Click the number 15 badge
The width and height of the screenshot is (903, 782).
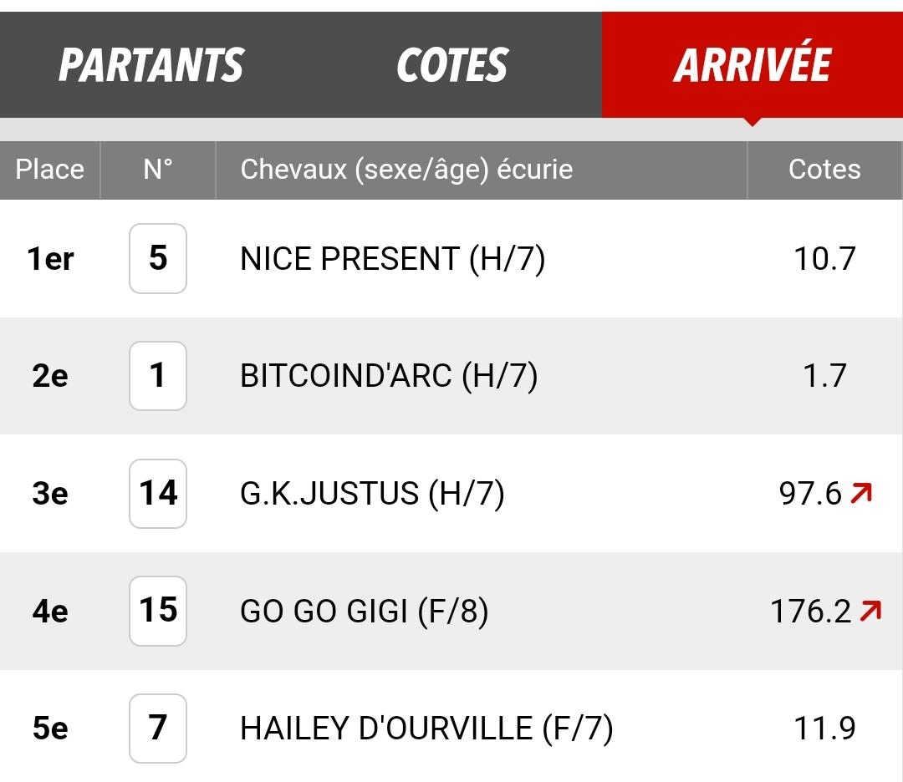158,611
